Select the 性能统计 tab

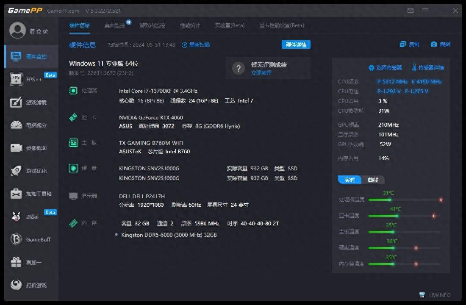coord(190,25)
